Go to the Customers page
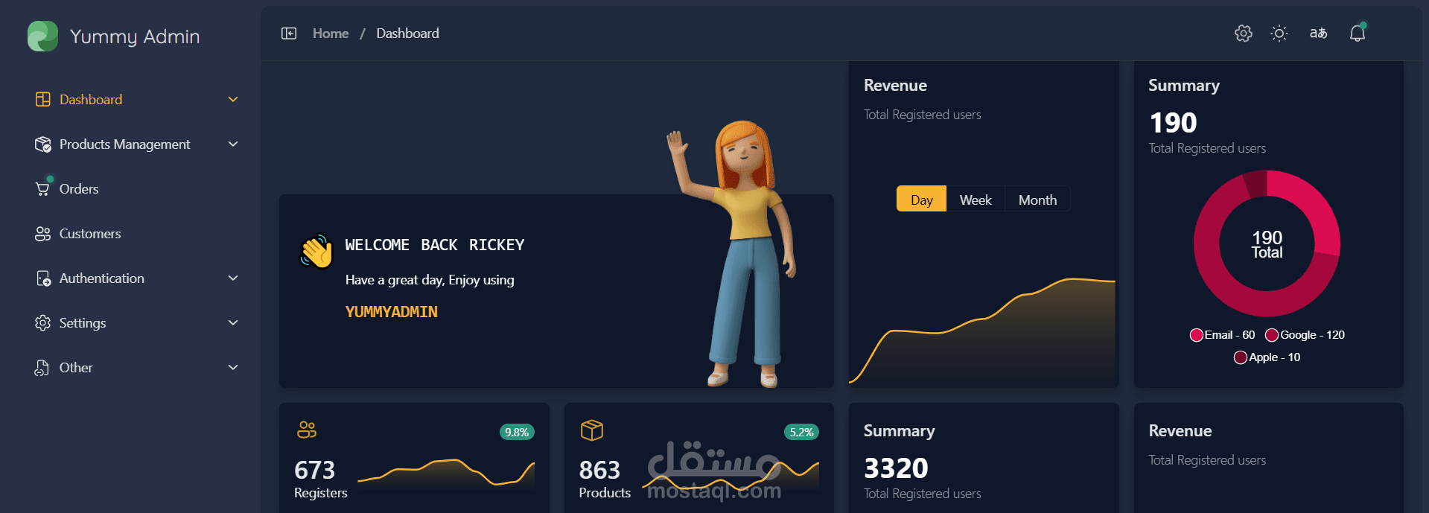 137,233
